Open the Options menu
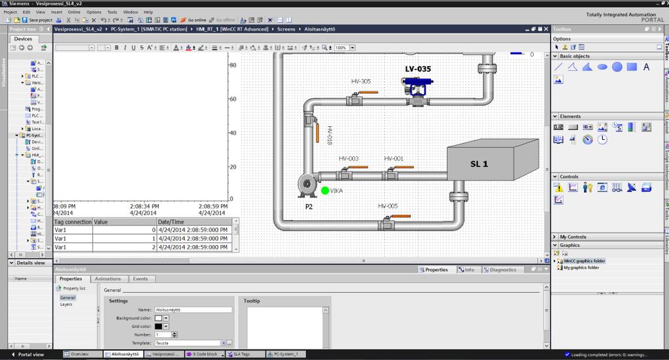669x360 pixels. point(94,12)
